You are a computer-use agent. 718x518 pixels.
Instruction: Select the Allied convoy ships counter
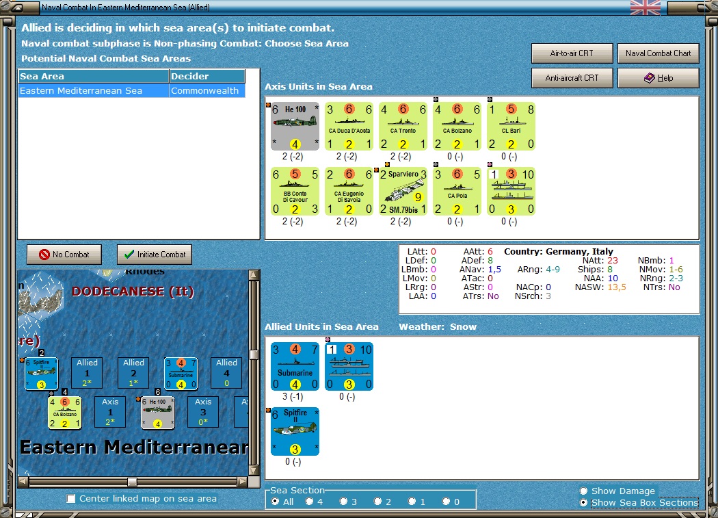(349, 366)
